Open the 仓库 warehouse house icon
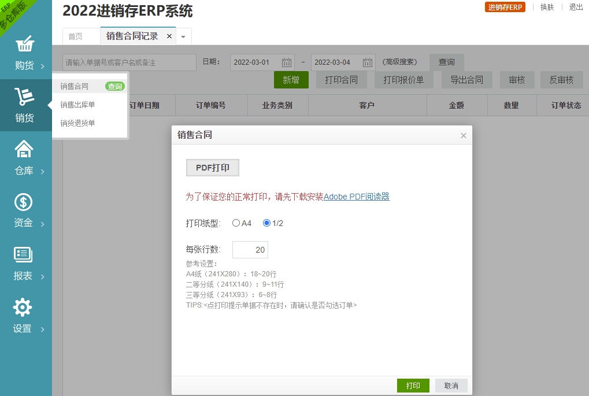The height and width of the screenshot is (396, 589). [24, 150]
